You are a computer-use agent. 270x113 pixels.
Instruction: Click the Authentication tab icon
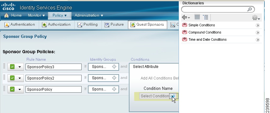[x=7, y=25]
